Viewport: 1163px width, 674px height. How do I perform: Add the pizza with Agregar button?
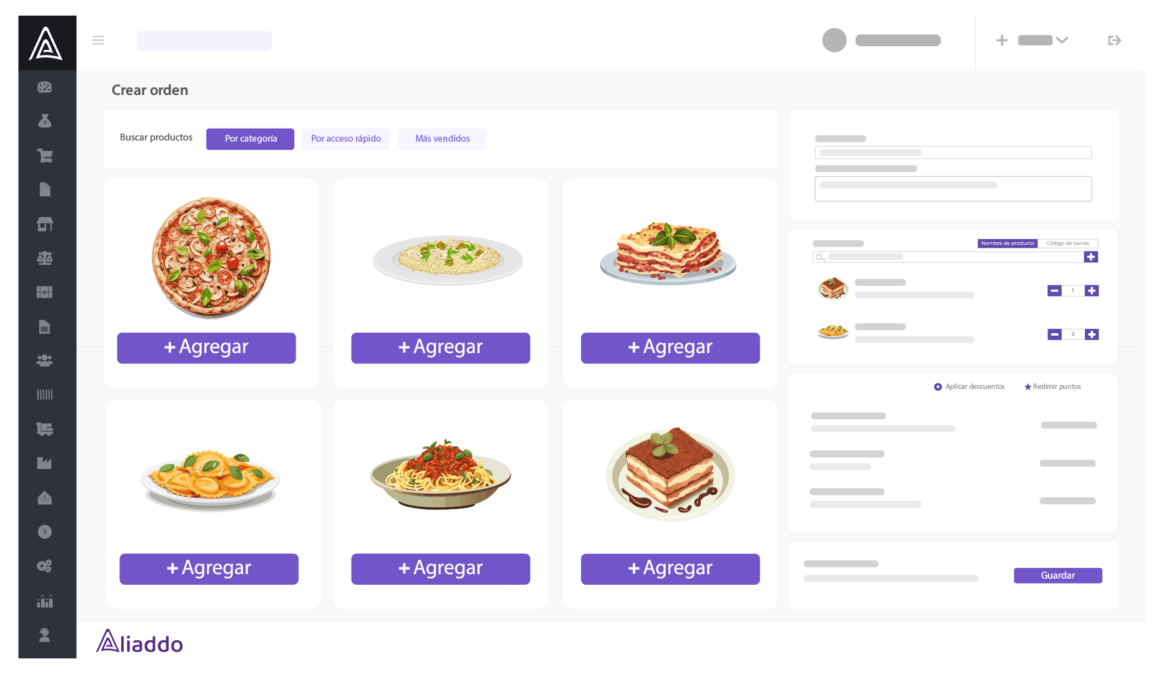[206, 348]
